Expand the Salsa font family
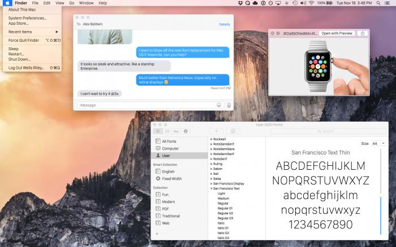Image resolution: width=396 pixels, height=247 pixels. pos(212,179)
